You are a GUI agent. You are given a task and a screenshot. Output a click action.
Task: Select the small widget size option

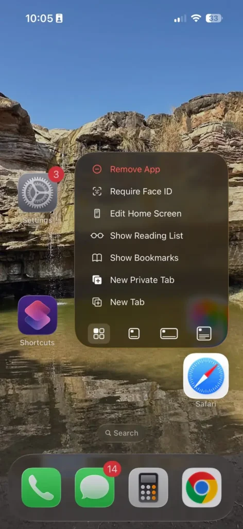(x=134, y=334)
